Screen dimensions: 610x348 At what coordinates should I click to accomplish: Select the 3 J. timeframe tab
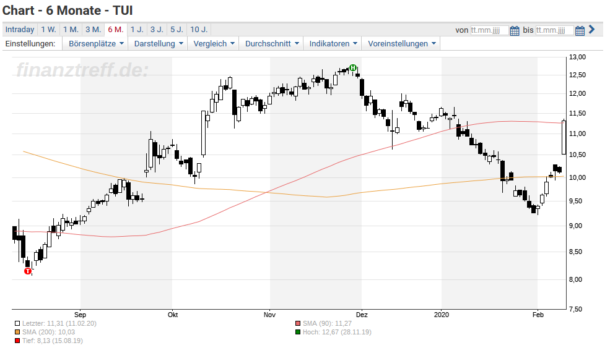coord(157,30)
